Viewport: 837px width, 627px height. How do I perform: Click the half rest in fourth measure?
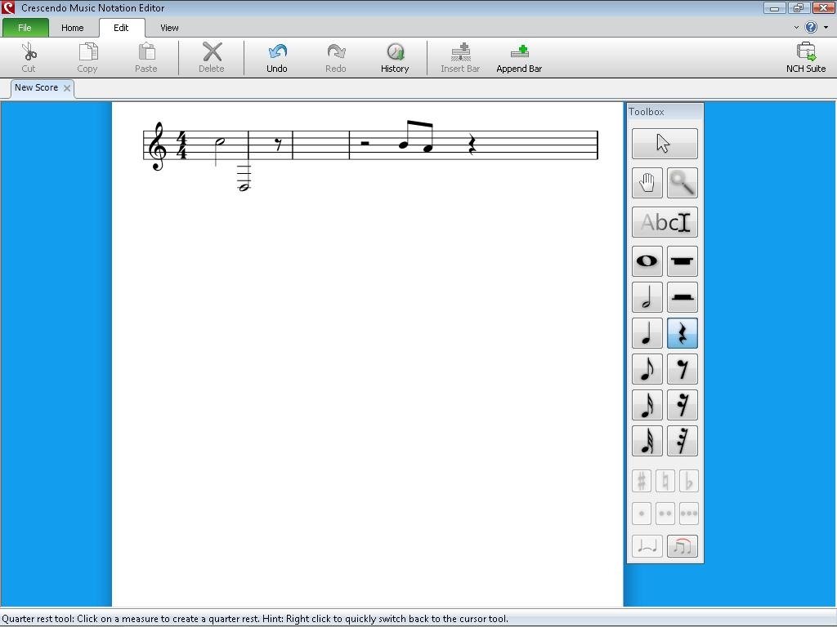click(x=365, y=143)
